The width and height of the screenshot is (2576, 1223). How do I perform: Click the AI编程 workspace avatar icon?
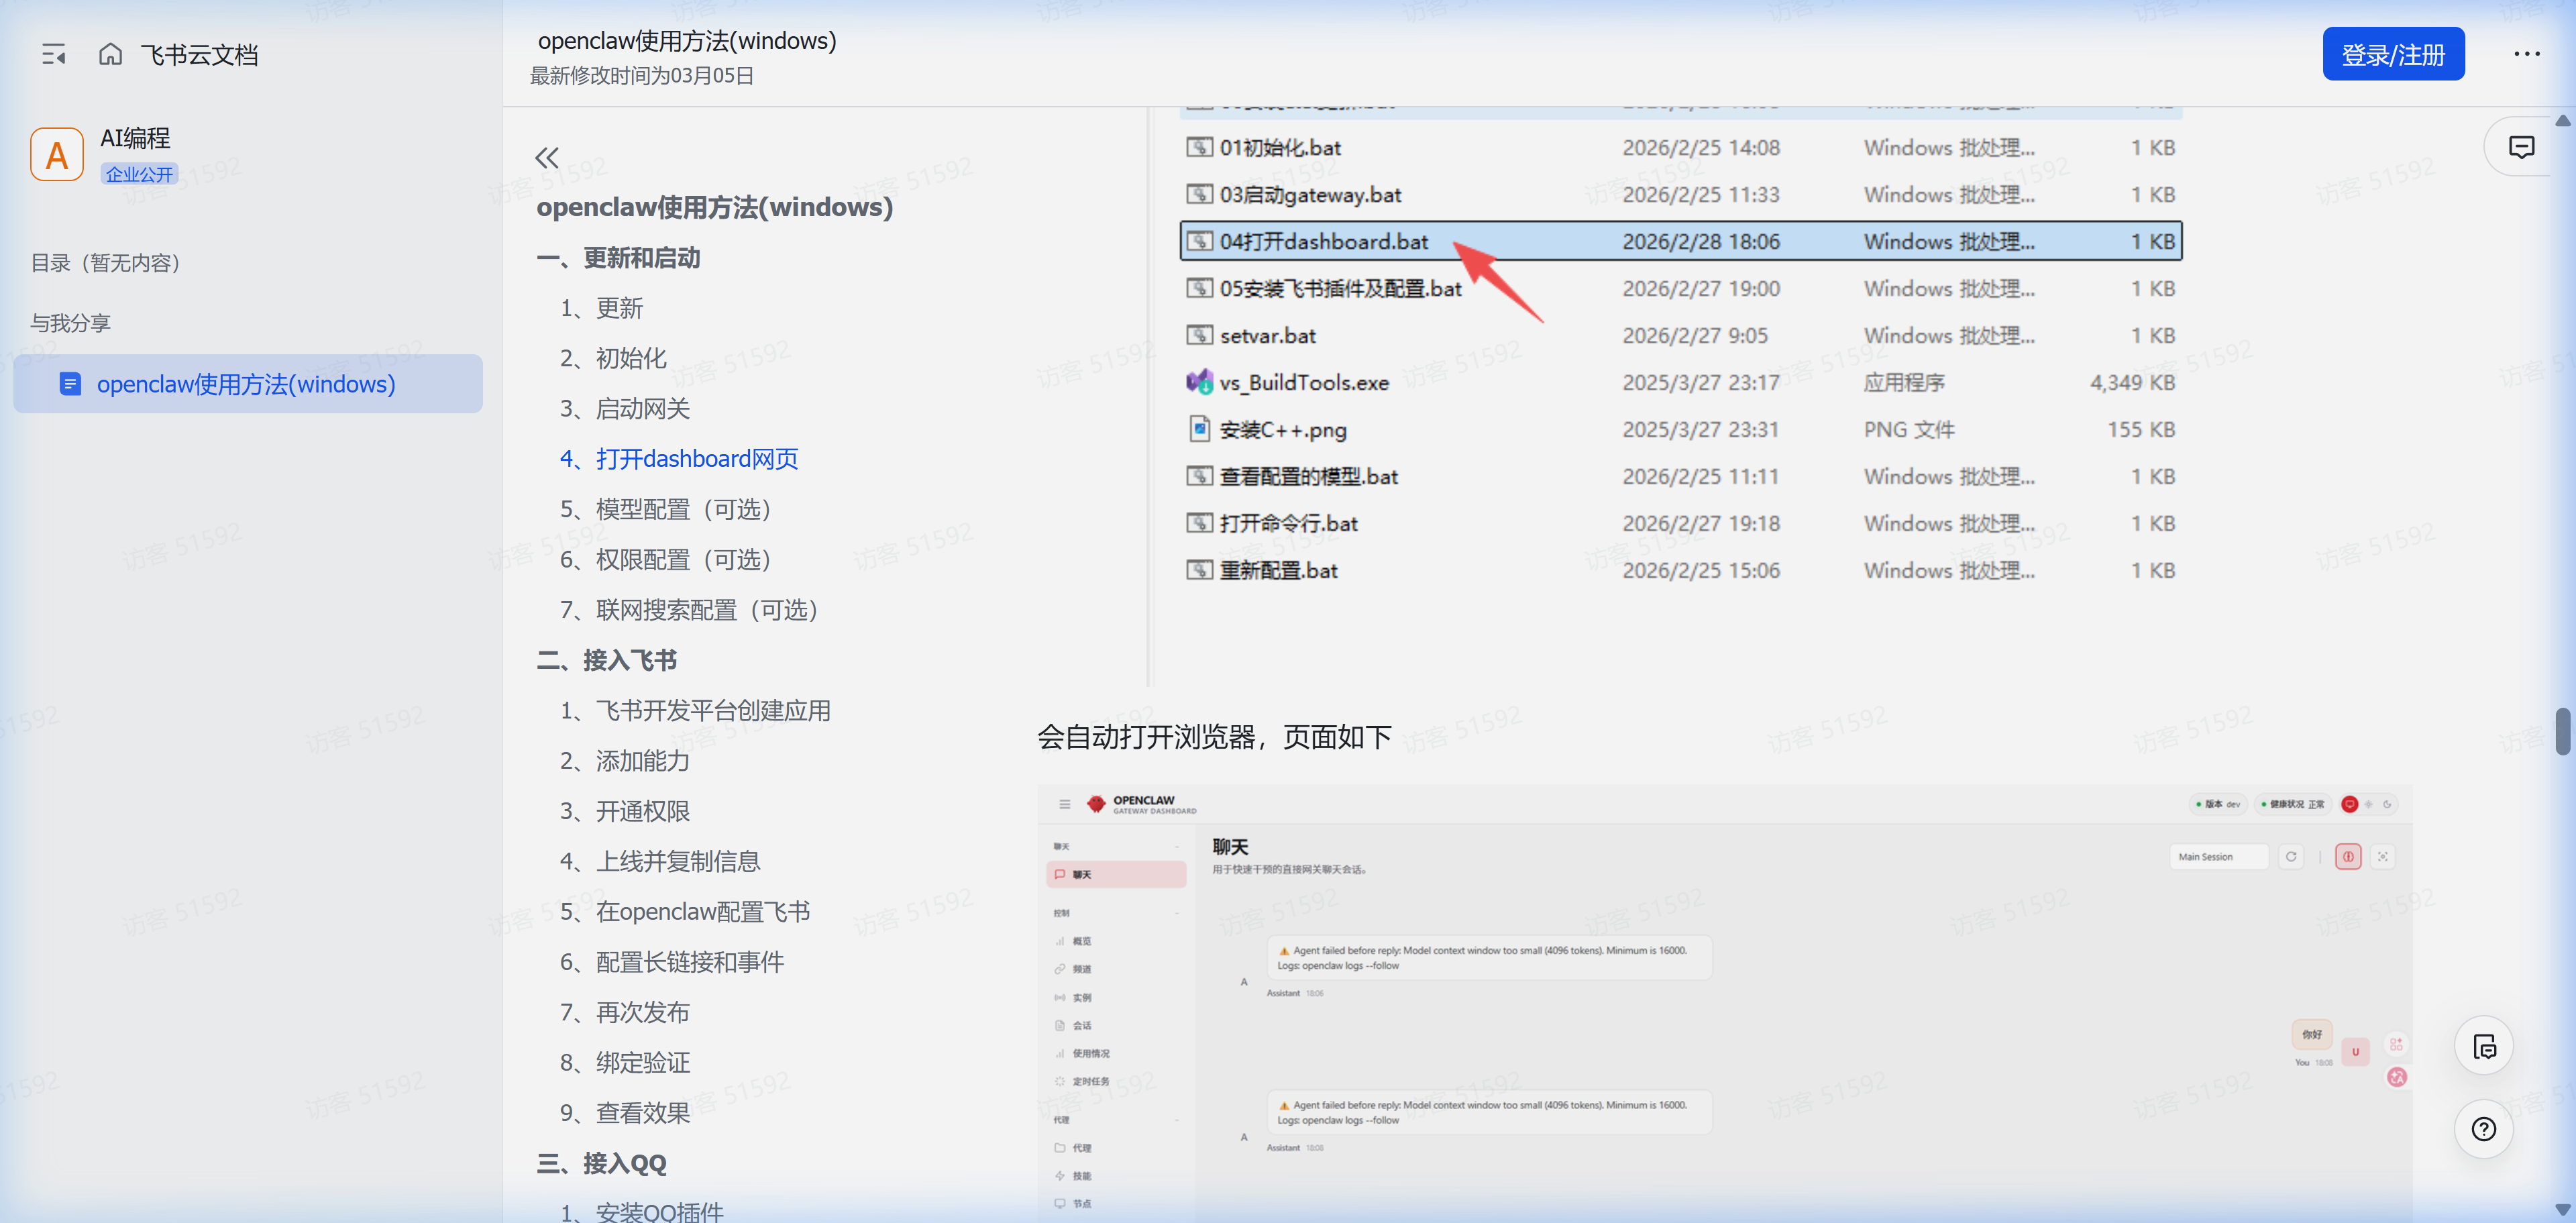click(x=57, y=155)
